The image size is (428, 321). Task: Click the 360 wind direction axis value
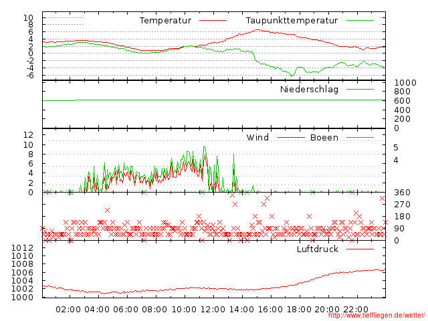403,193
